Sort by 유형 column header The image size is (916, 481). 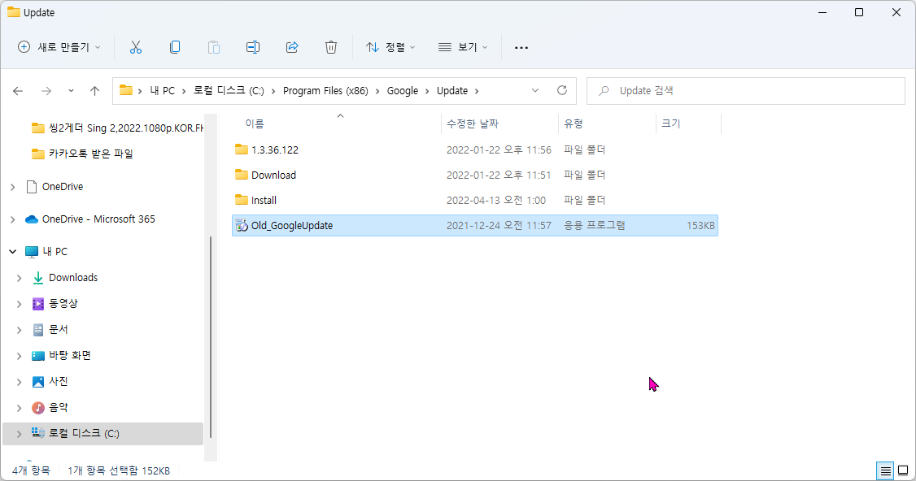[573, 123]
